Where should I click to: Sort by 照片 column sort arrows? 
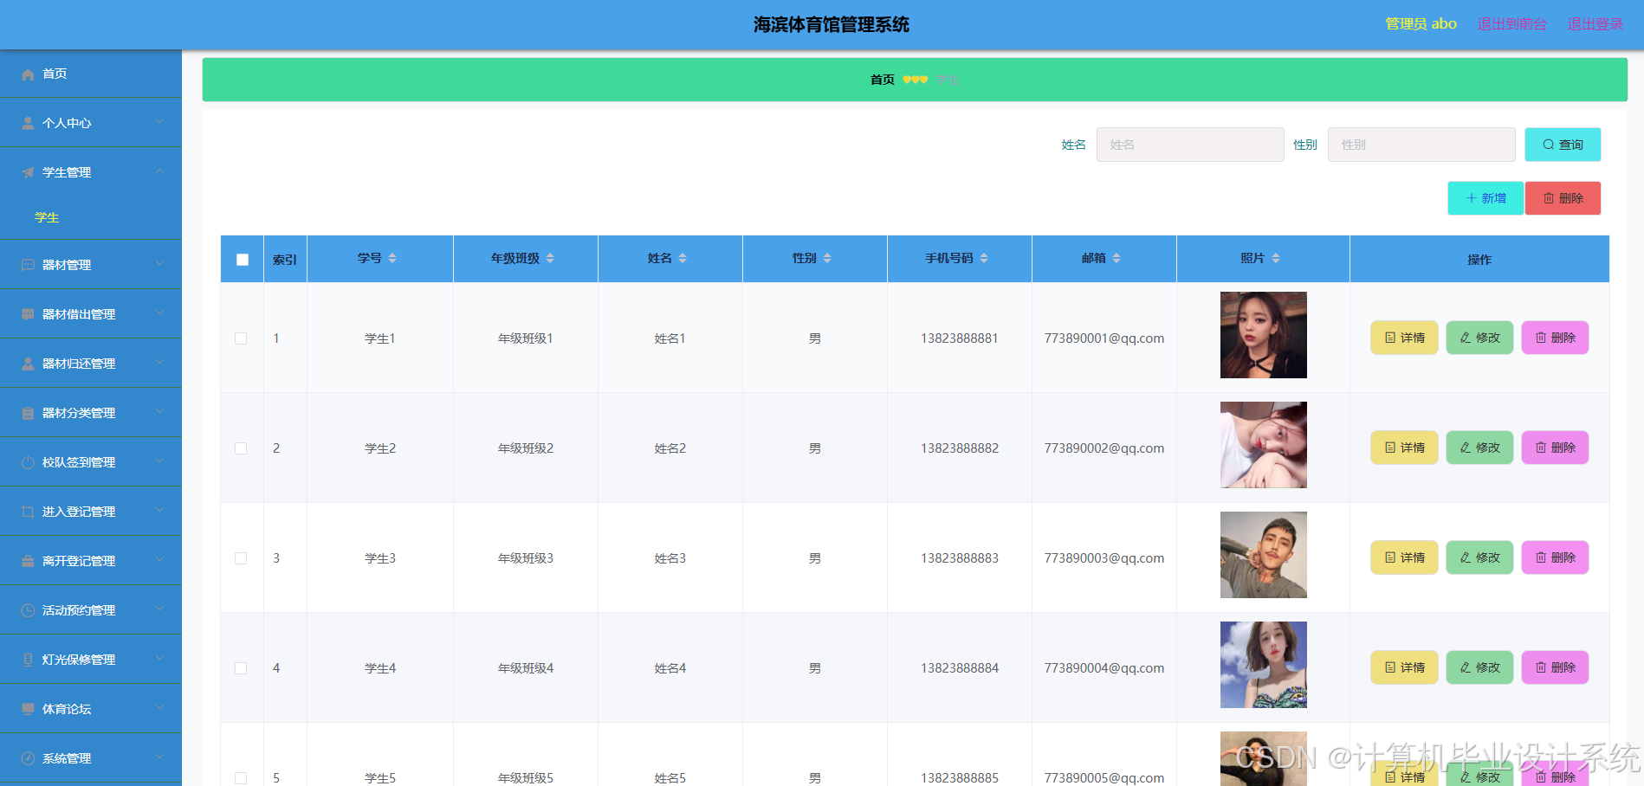pos(1276,258)
